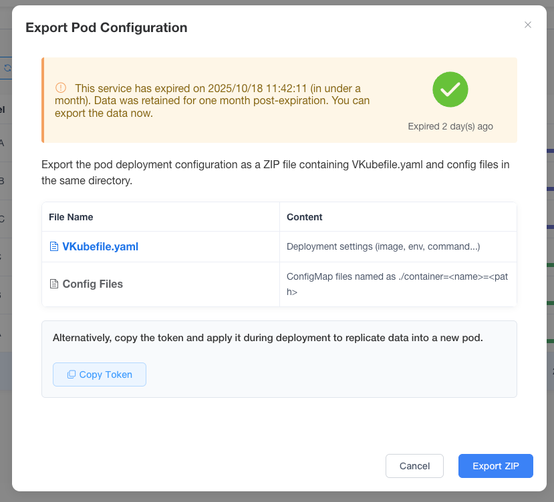The width and height of the screenshot is (554, 502).
Task: Click the file icon beside VKubefile.yaml
Action: tap(54, 247)
